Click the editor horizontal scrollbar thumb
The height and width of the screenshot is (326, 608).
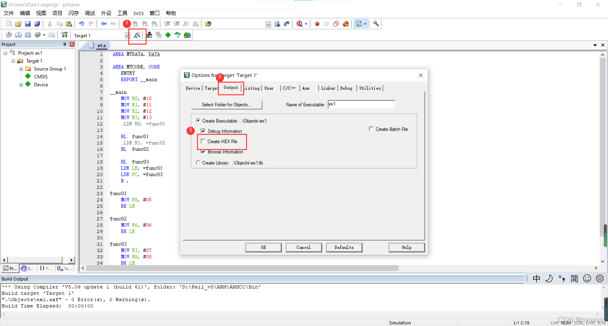click(x=242, y=268)
